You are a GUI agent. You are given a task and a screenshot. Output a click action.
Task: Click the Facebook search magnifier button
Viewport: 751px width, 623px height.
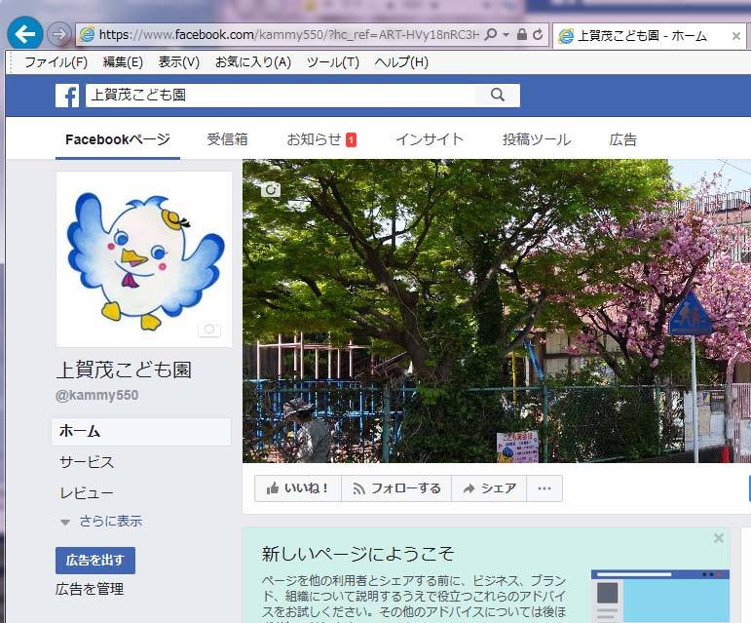(x=498, y=96)
